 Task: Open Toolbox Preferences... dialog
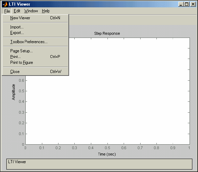35,42
